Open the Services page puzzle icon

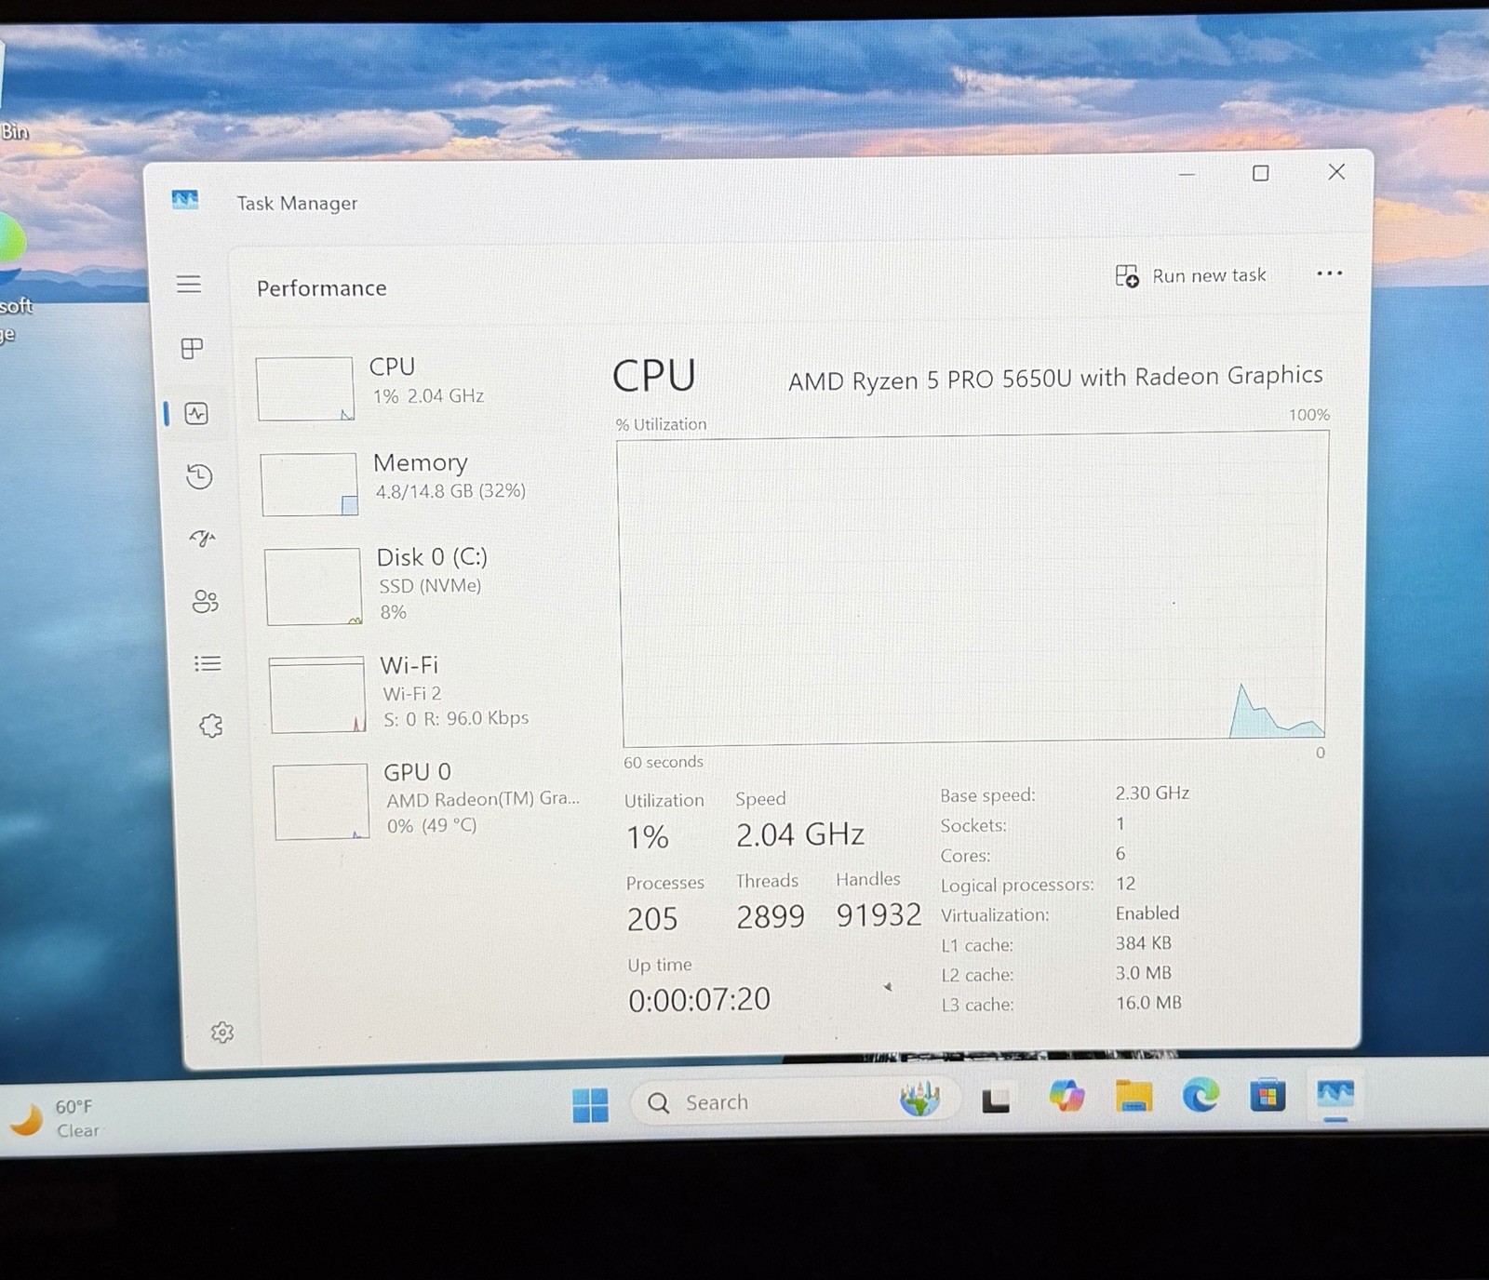point(211,726)
